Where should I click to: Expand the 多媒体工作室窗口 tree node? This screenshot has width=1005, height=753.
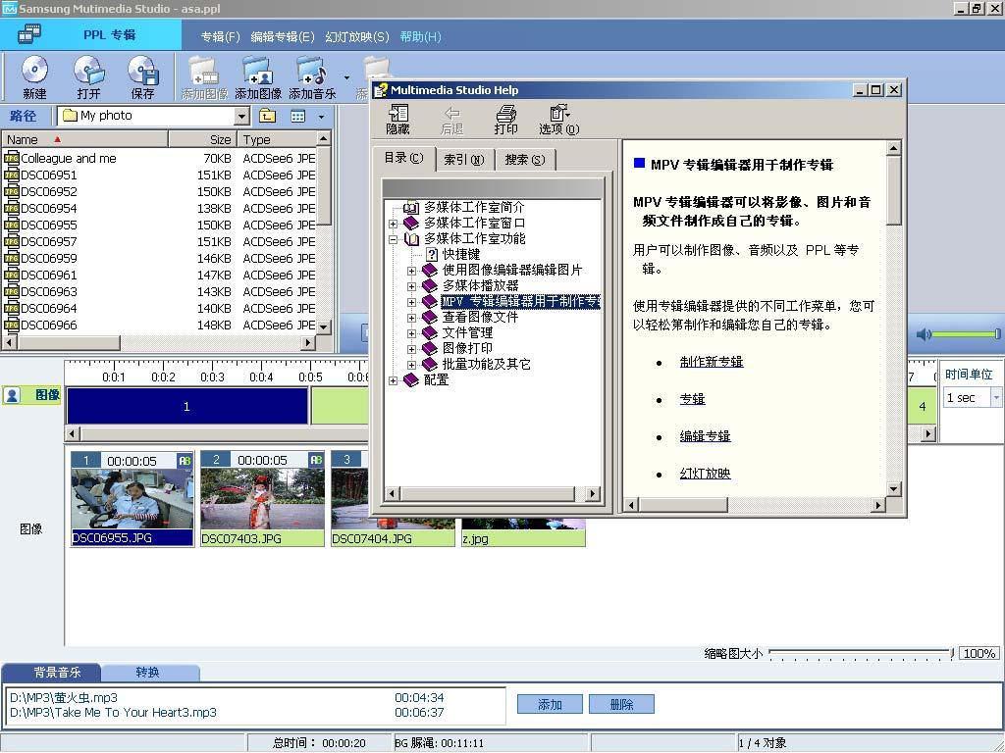393,224
